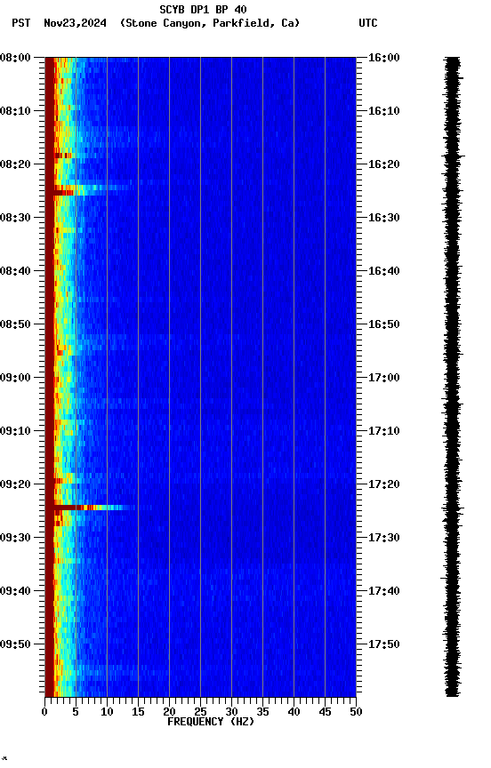491x768 pixels.
Task: Click the PST time label 08:50
Action: pyautogui.click(x=15, y=324)
